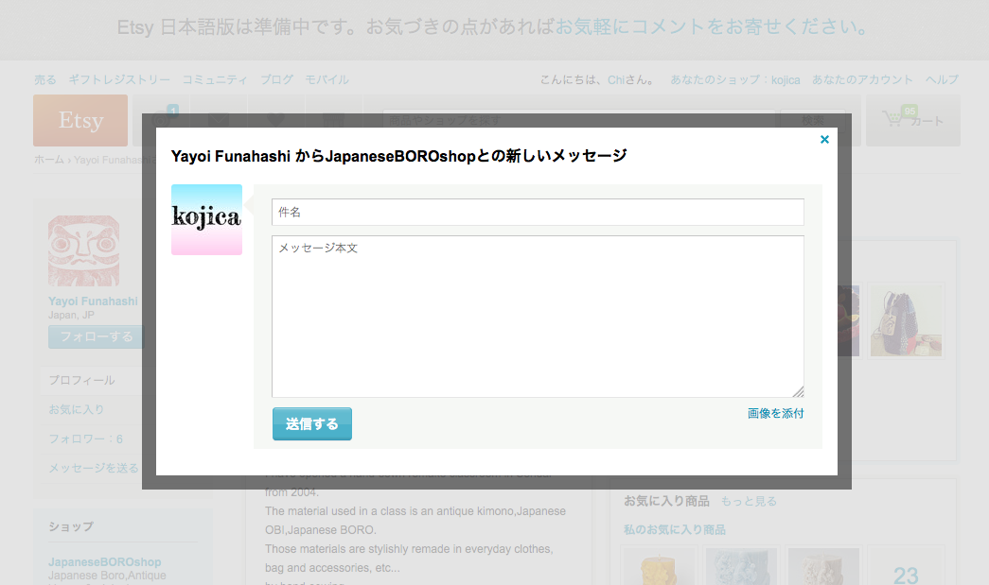The height and width of the screenshot is (585, 989).
Task: Click the もっと見る see more link
Action: 749,501
